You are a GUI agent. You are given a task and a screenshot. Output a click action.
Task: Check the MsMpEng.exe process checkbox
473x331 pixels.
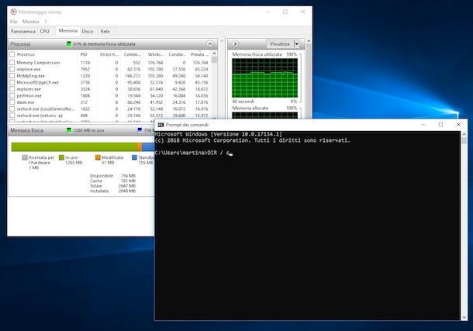[12, 76]
